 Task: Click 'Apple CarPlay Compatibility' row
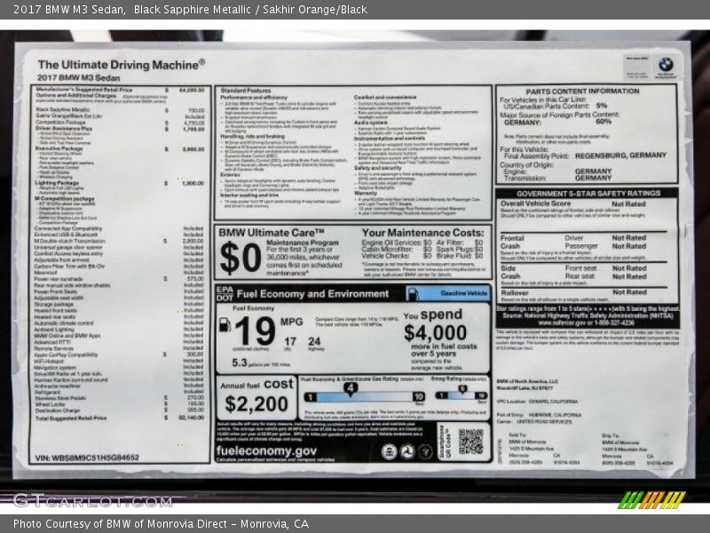click(120, 354)
